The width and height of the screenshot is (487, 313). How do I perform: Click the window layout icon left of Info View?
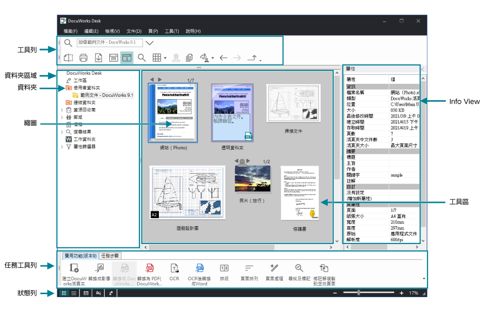(x=113, y=58)
